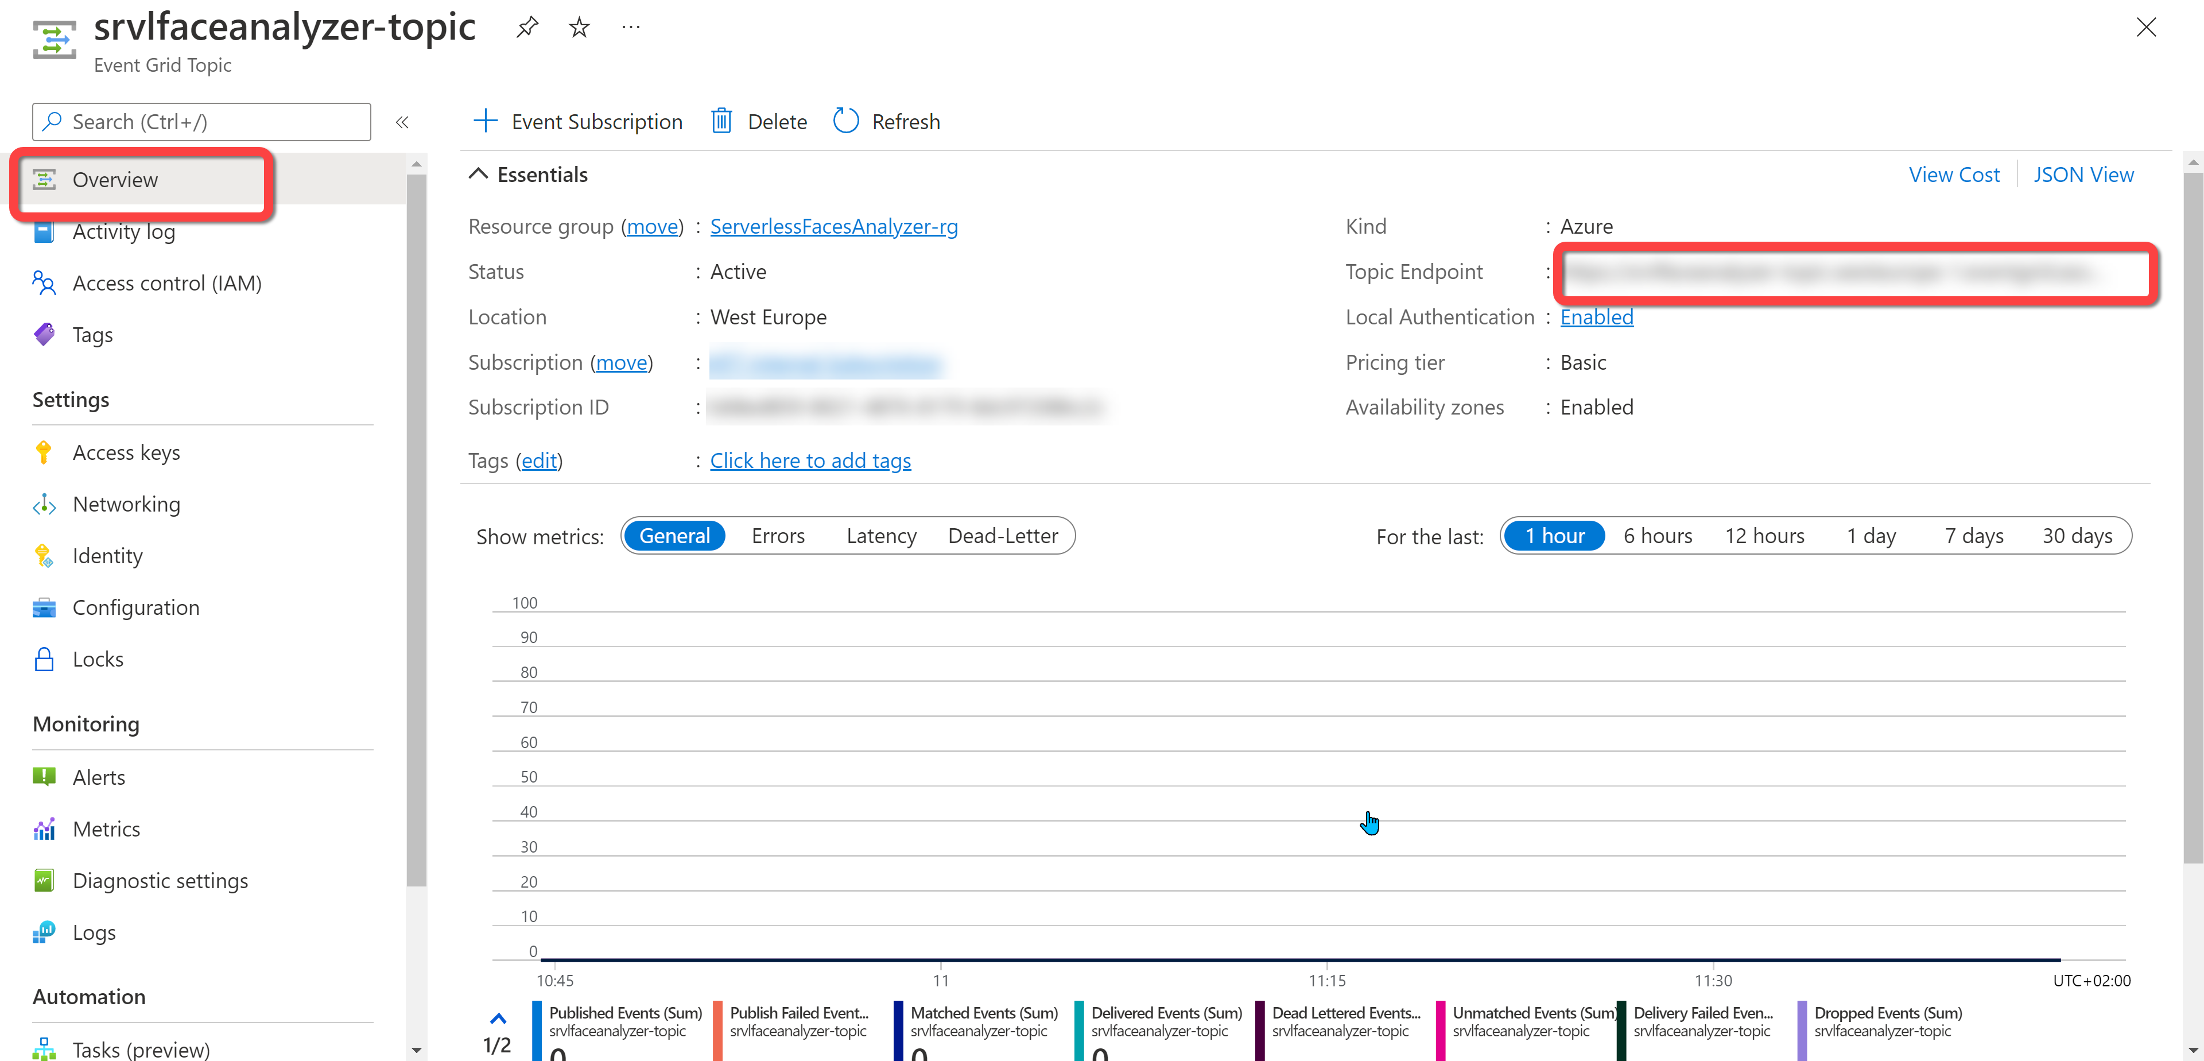Click the Refresh circular arrow icon

845,122
